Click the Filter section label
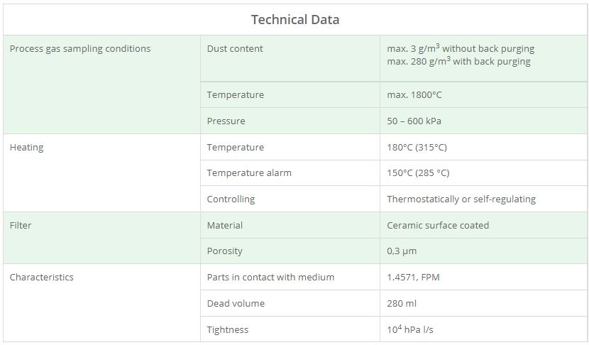Viewport: 589px width, 345px height. (21, 226)
